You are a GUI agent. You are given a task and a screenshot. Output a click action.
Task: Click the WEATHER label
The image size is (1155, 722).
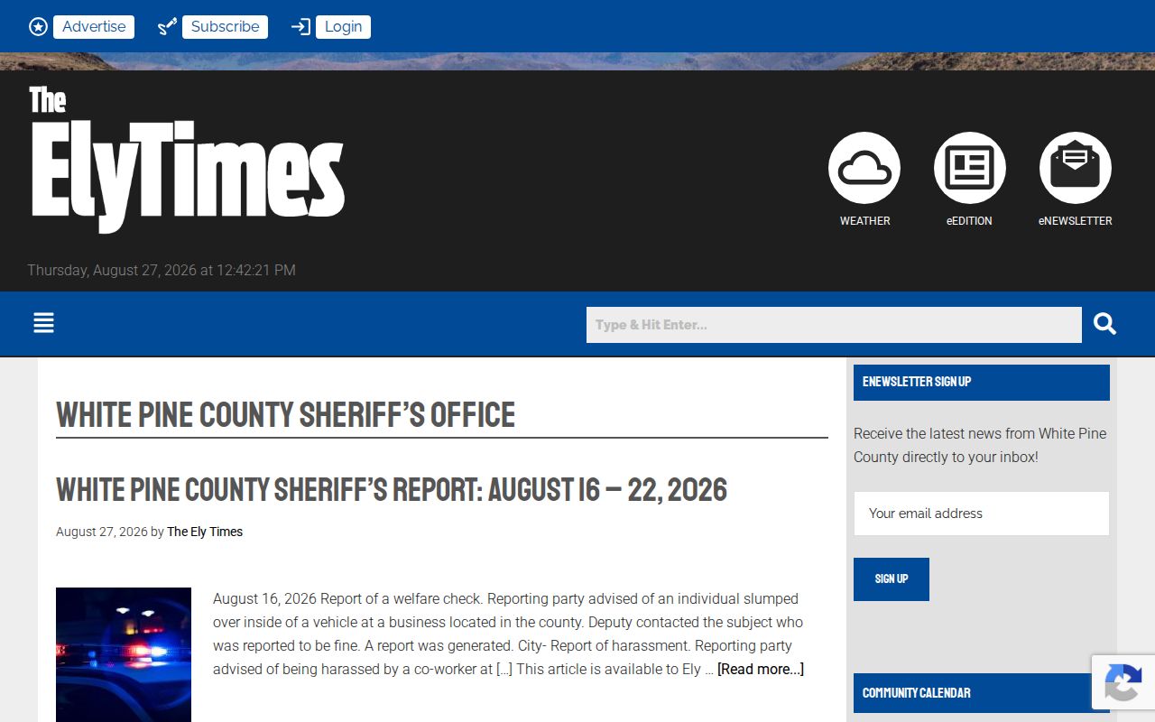(864, 221)
